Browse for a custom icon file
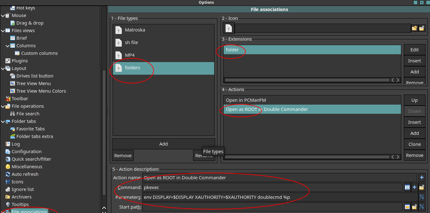 click(422, 28)
